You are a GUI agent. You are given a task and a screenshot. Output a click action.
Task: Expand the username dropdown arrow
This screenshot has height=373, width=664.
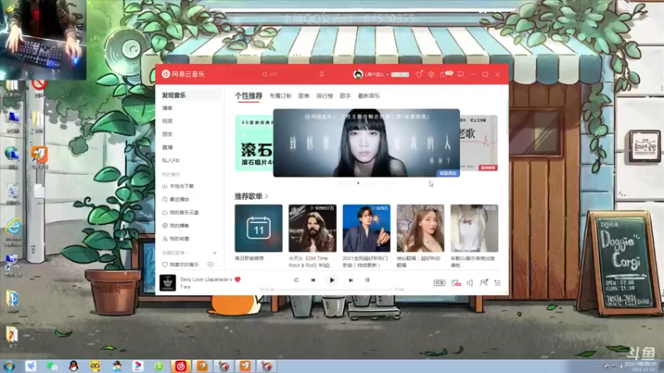(x=388, y=75)
